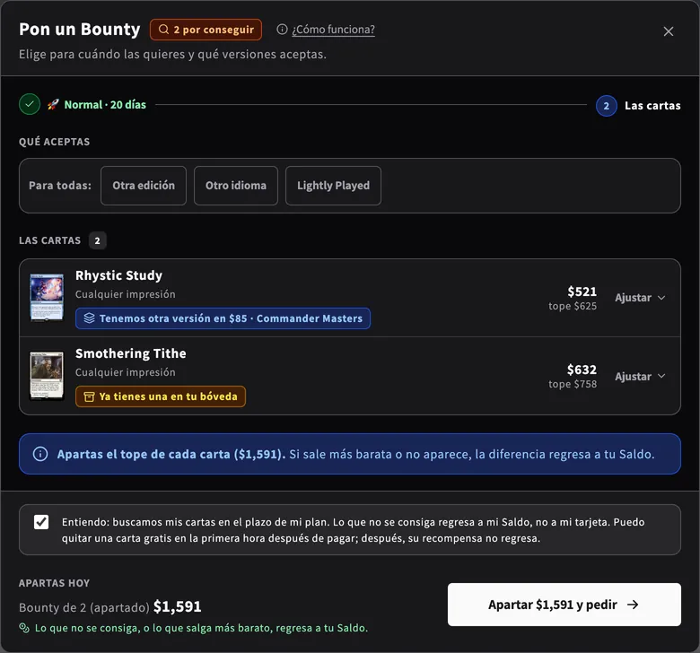Click the vault box icon in bóveda badge
700x653 pixels.
tap(89, 396)
